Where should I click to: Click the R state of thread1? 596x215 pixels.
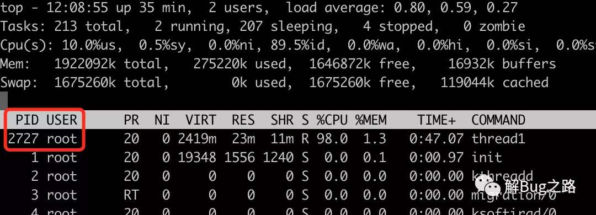[305, 139]
